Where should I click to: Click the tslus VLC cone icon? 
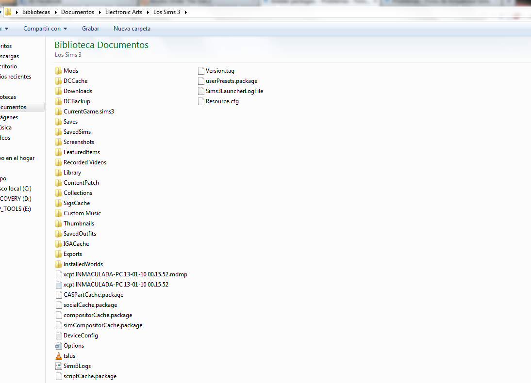pyautogui.click(x=59, y=356)
